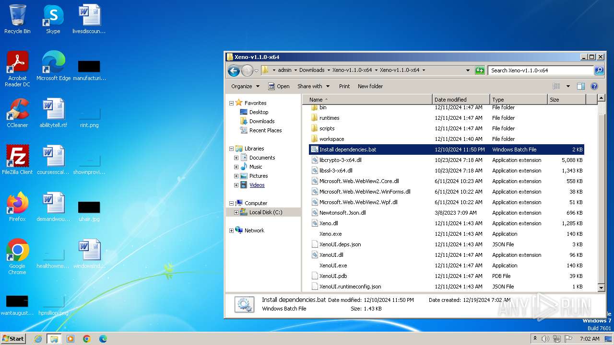The image size is (614, 345).
Task: Open the Share with dropdown menu
Action: pos(313,86)
